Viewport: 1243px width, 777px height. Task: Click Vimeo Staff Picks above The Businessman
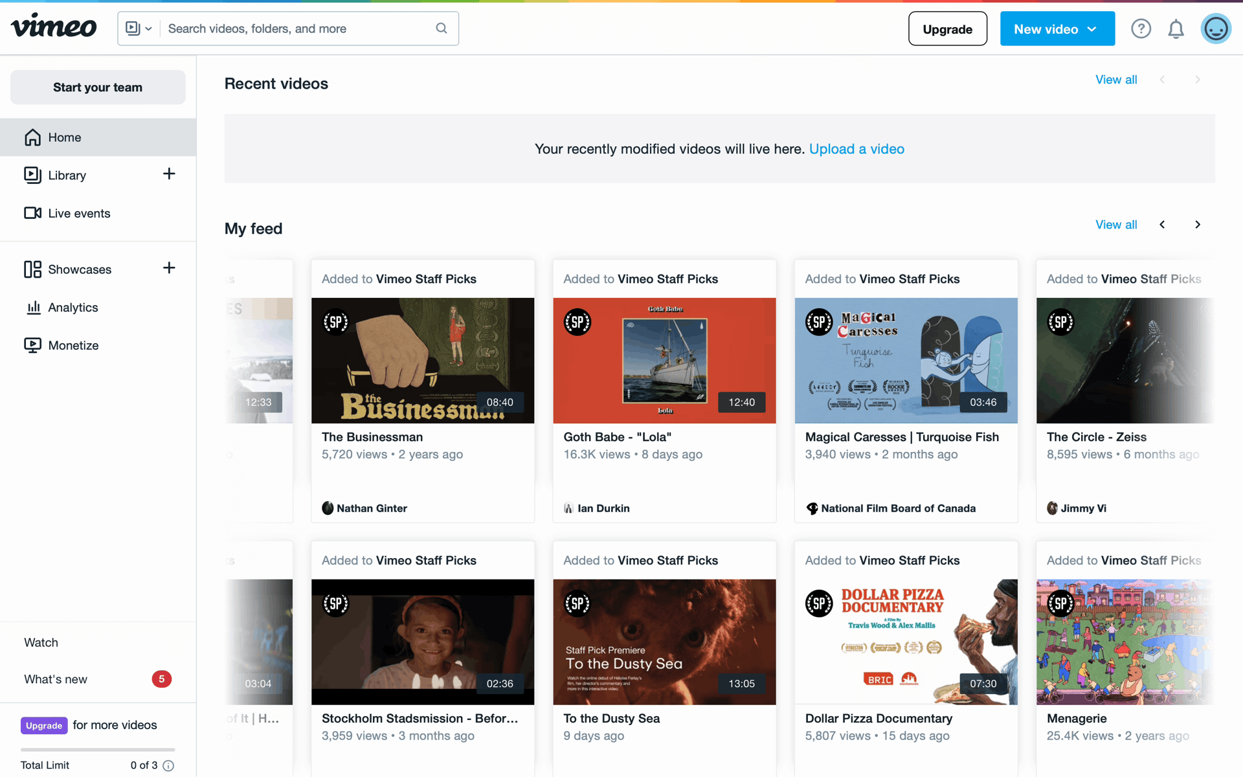426,279
